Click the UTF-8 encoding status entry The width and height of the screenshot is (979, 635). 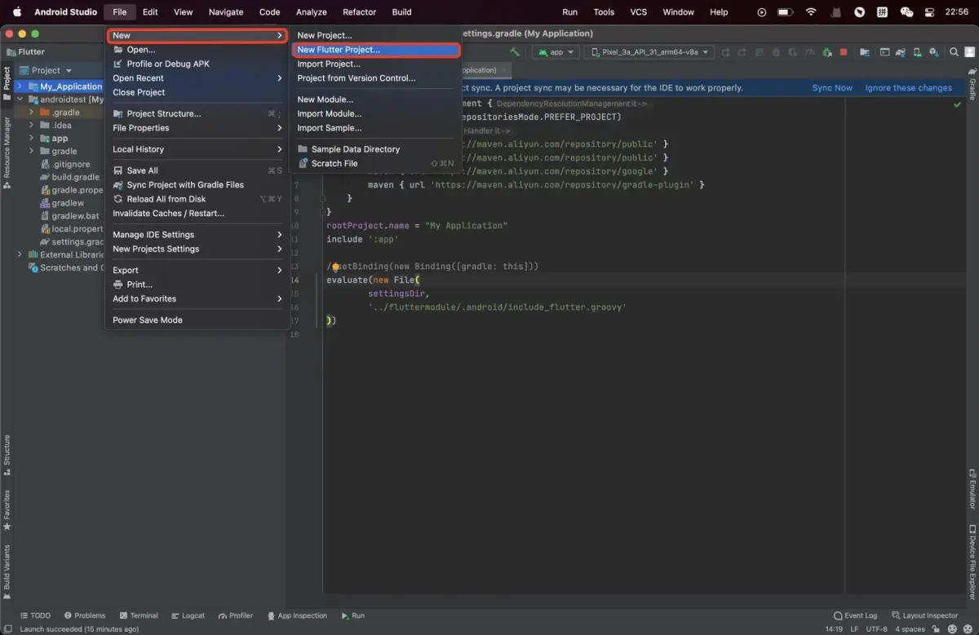[876, 629]
